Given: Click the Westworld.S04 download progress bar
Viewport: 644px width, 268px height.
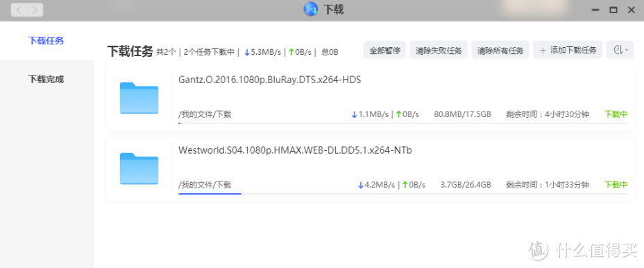Looking at the screenshot, I should coord(403,193).
